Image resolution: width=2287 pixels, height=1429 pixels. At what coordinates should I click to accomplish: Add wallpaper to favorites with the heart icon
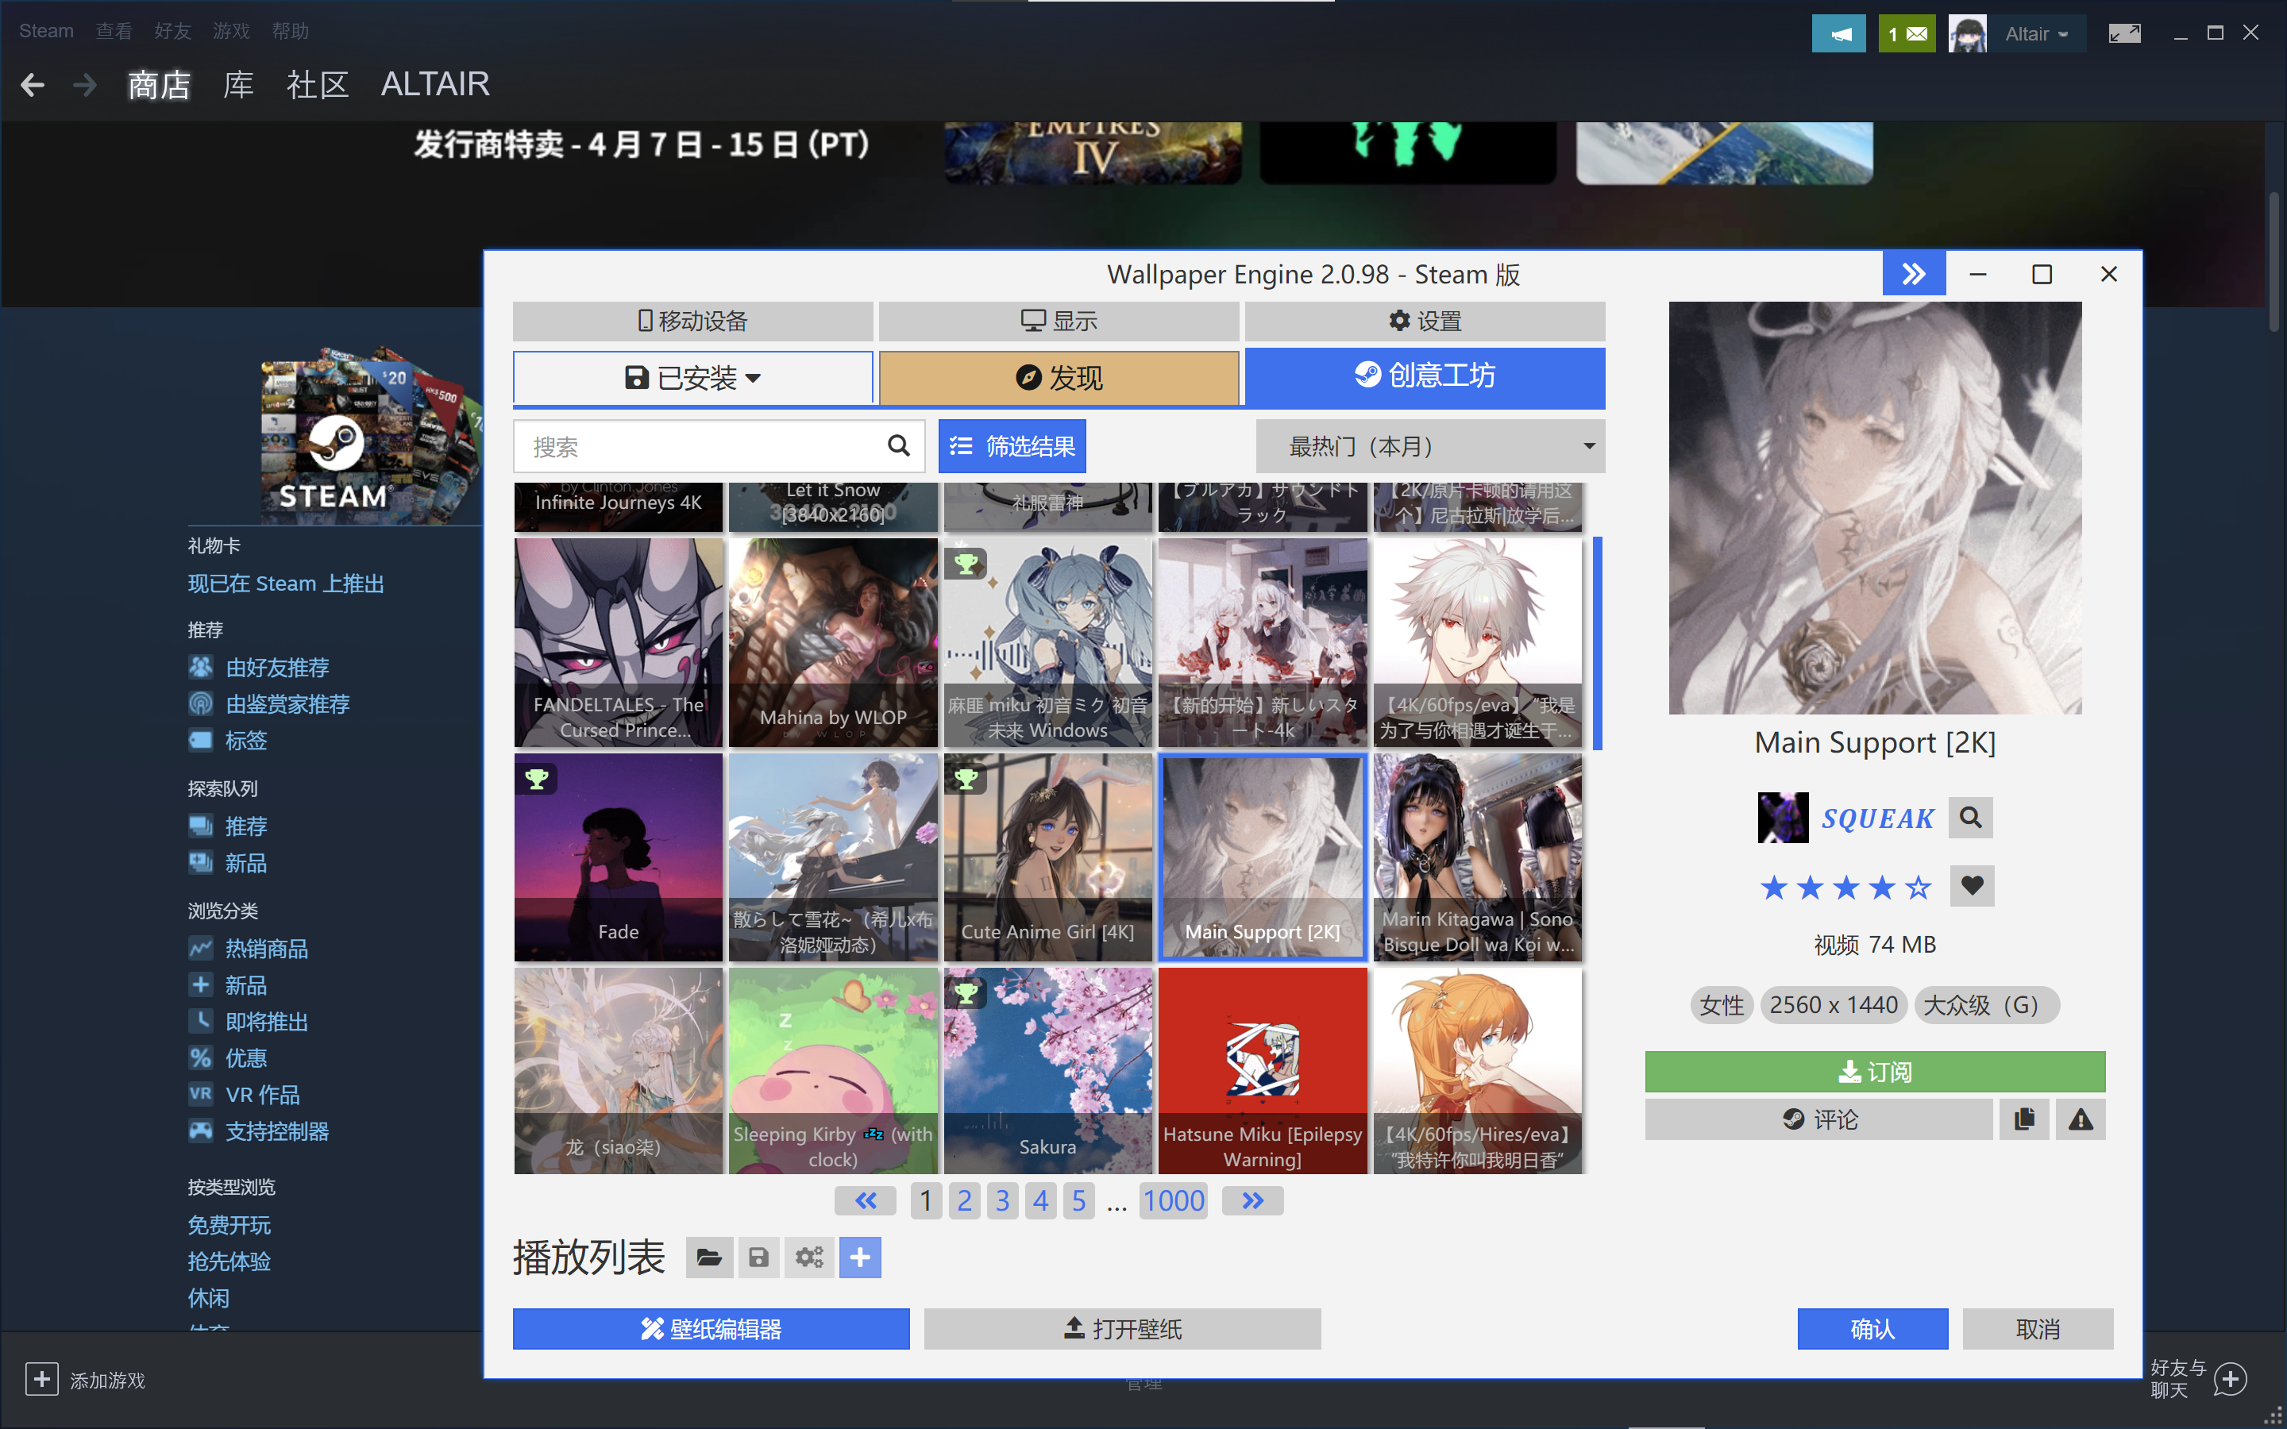(1972, 887)
